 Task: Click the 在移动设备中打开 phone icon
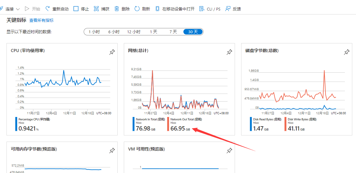pyautogui.click(x=157, y=9)
